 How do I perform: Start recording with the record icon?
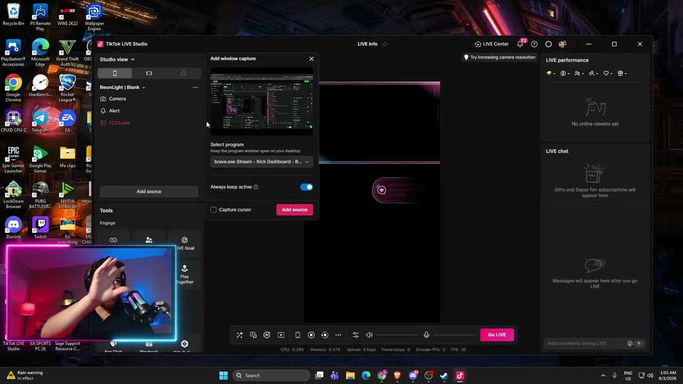click(311, 335)
